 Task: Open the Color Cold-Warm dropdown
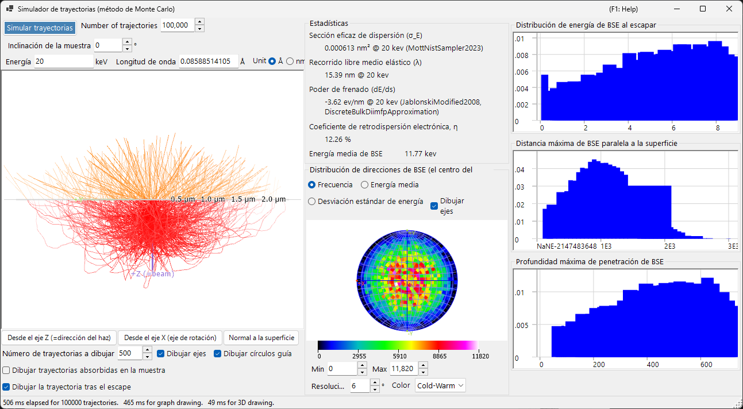tap(440, 385)
